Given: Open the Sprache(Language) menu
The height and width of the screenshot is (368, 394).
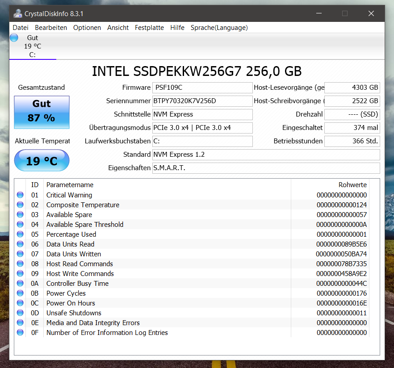Looking at the screenshot, I should (219, 28).
